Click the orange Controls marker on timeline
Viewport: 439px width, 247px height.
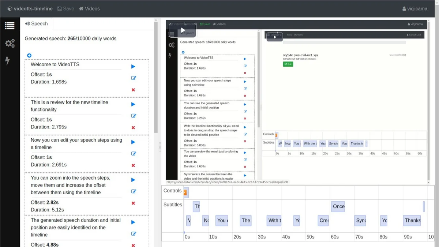tap(185, 192)
